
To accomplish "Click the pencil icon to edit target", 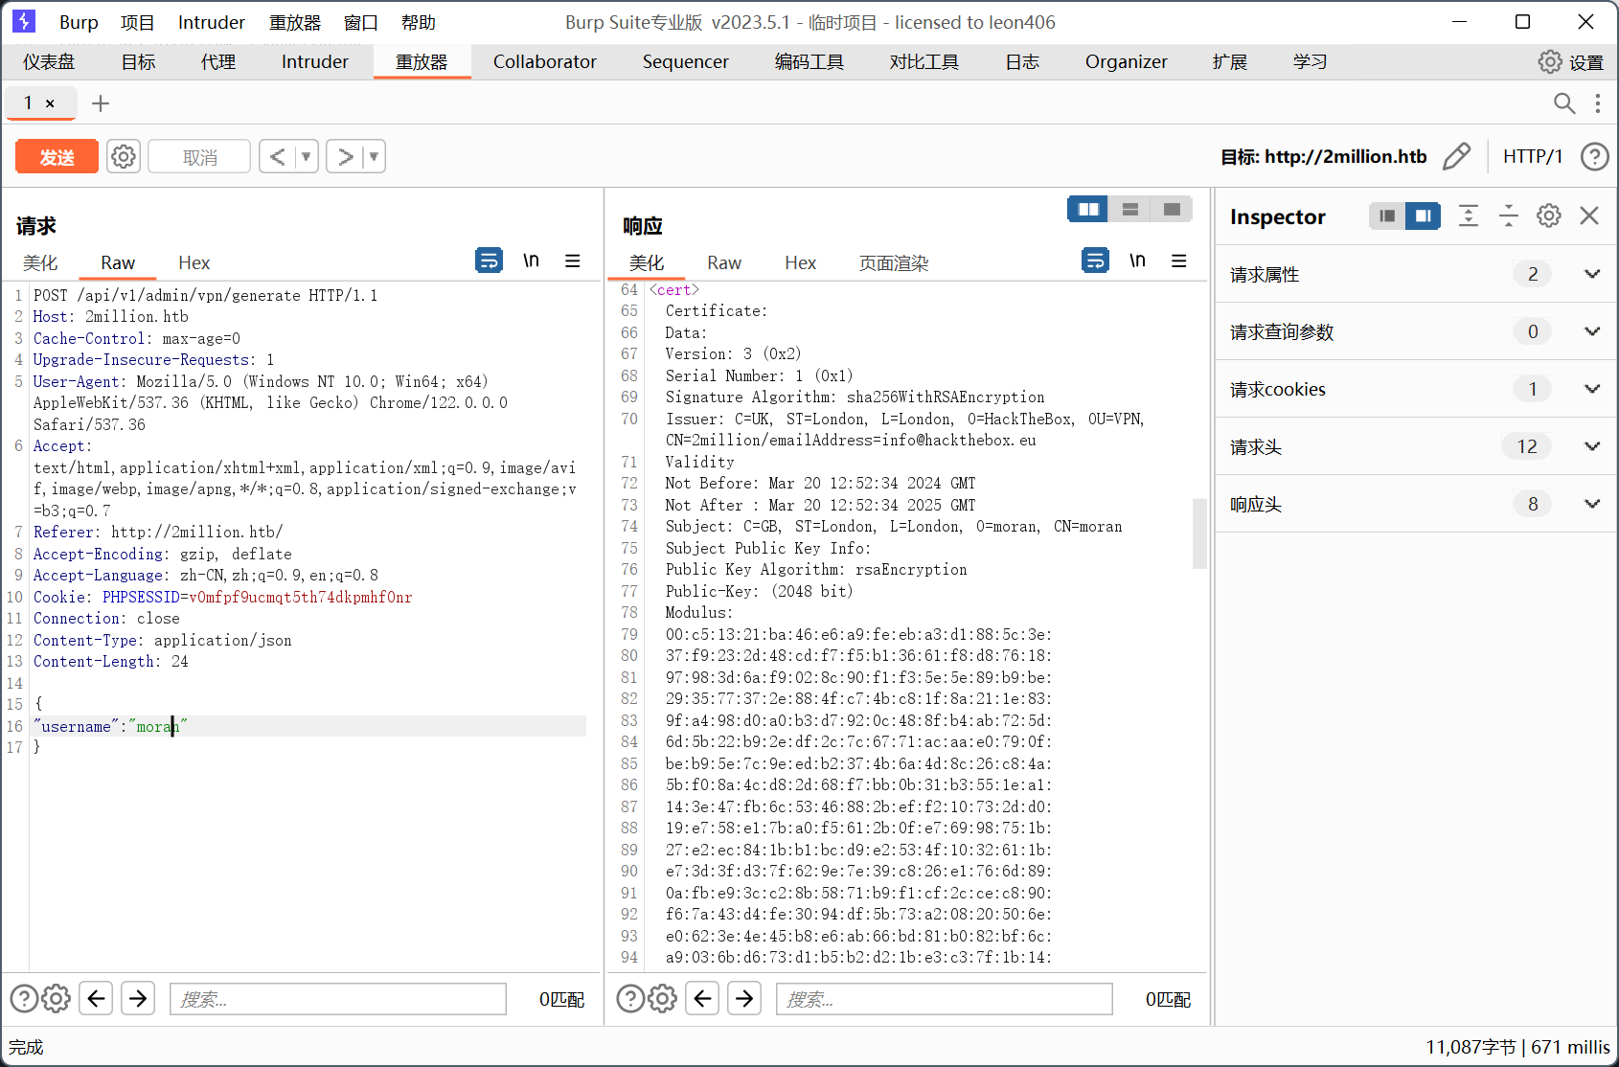I will pyautogui.click(x=1456, y=156).
